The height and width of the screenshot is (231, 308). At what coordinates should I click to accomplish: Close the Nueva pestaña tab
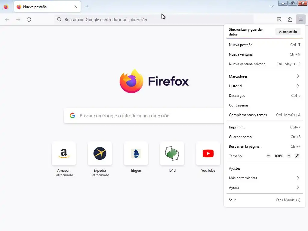click(x=76, y=7)
